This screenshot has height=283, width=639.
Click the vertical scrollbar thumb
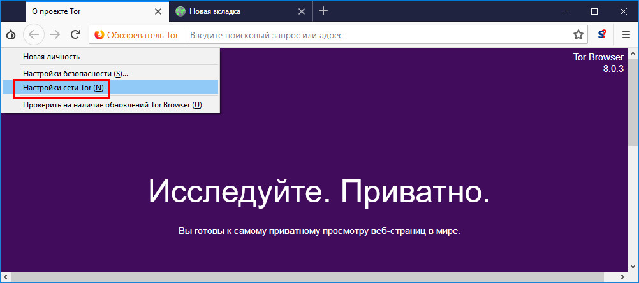click(x=633, y=101)
